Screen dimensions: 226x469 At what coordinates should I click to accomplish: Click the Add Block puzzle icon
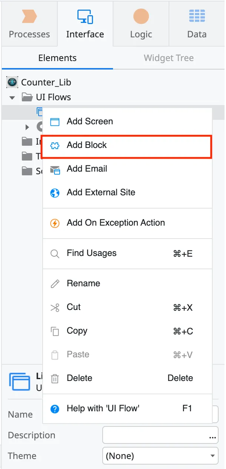pos(56,145)
